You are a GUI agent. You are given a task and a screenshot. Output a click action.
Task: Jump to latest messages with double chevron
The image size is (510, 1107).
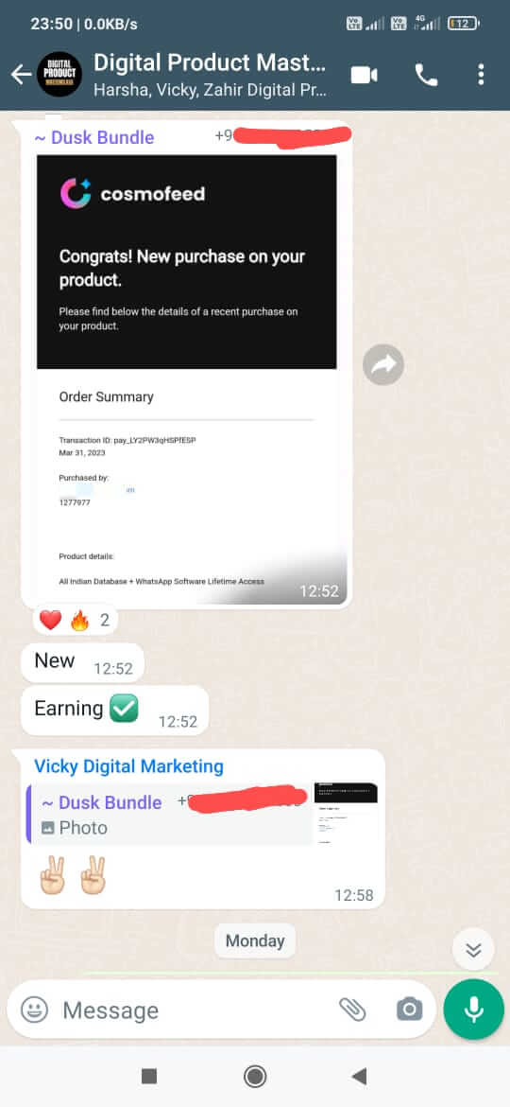(473, 950)
